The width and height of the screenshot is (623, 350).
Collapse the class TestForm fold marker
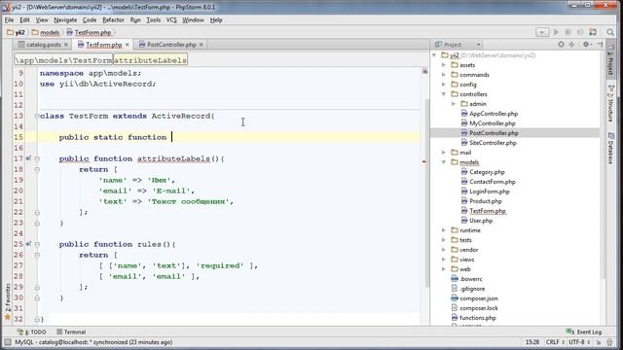[x=37, y=116]
